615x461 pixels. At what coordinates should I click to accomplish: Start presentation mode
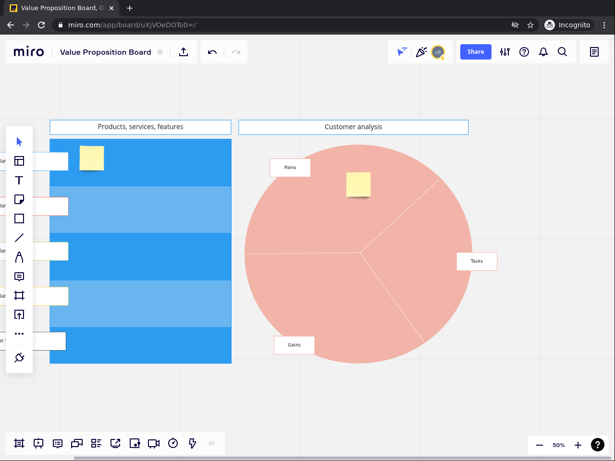[x=38, y=443]
